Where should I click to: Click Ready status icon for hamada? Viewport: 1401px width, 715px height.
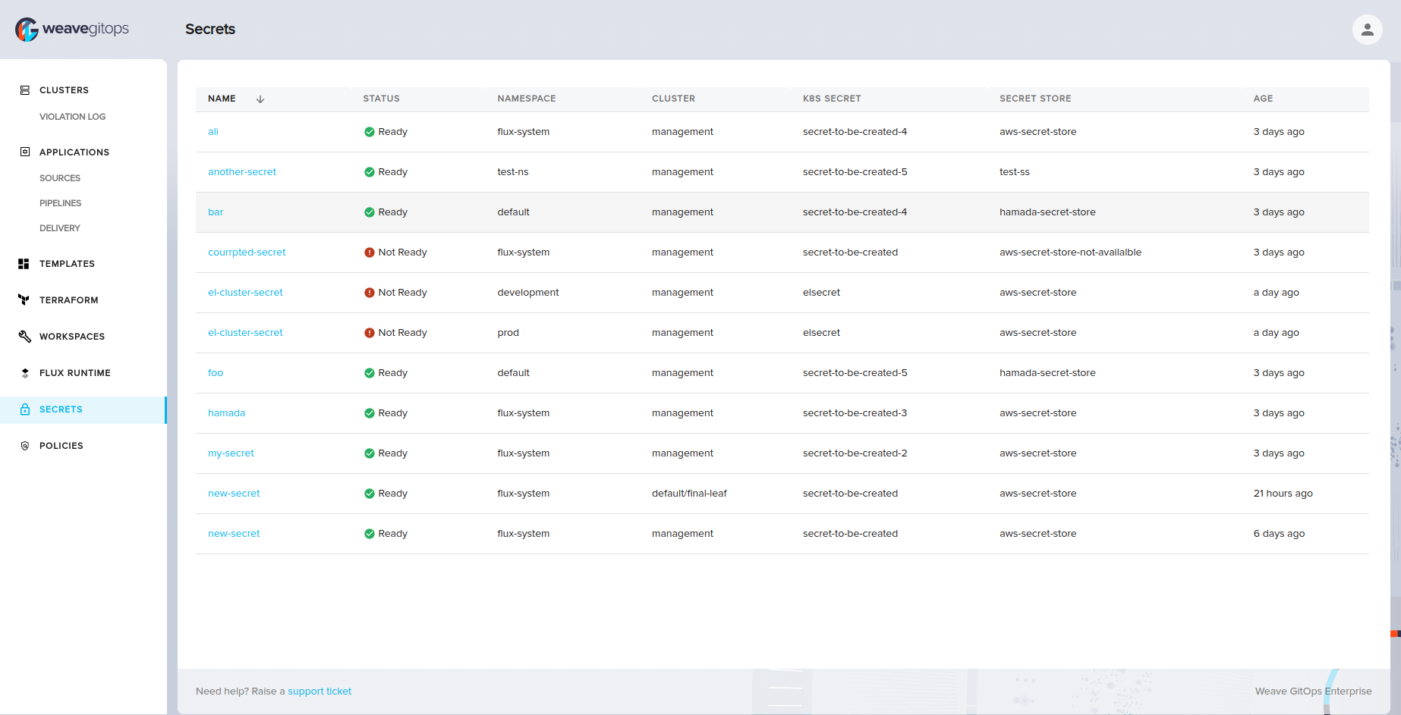pos(370,413)
